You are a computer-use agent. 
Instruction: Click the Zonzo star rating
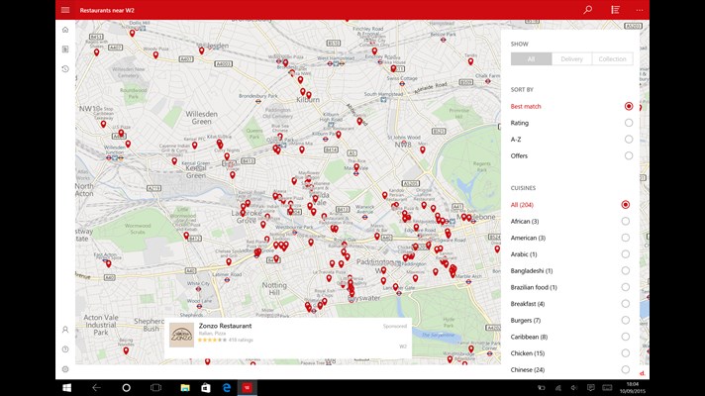click(212, 340)
